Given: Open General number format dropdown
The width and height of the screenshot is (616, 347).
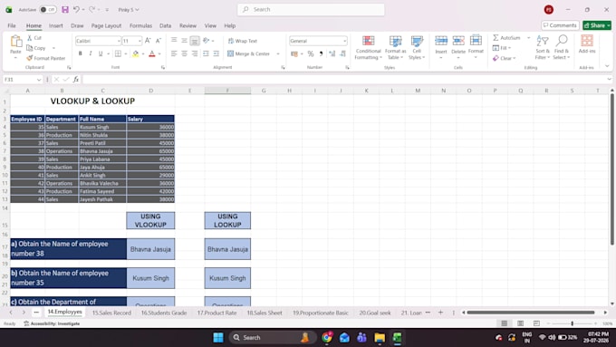Looking at the screenshot, I should click(x=344, y=41).
